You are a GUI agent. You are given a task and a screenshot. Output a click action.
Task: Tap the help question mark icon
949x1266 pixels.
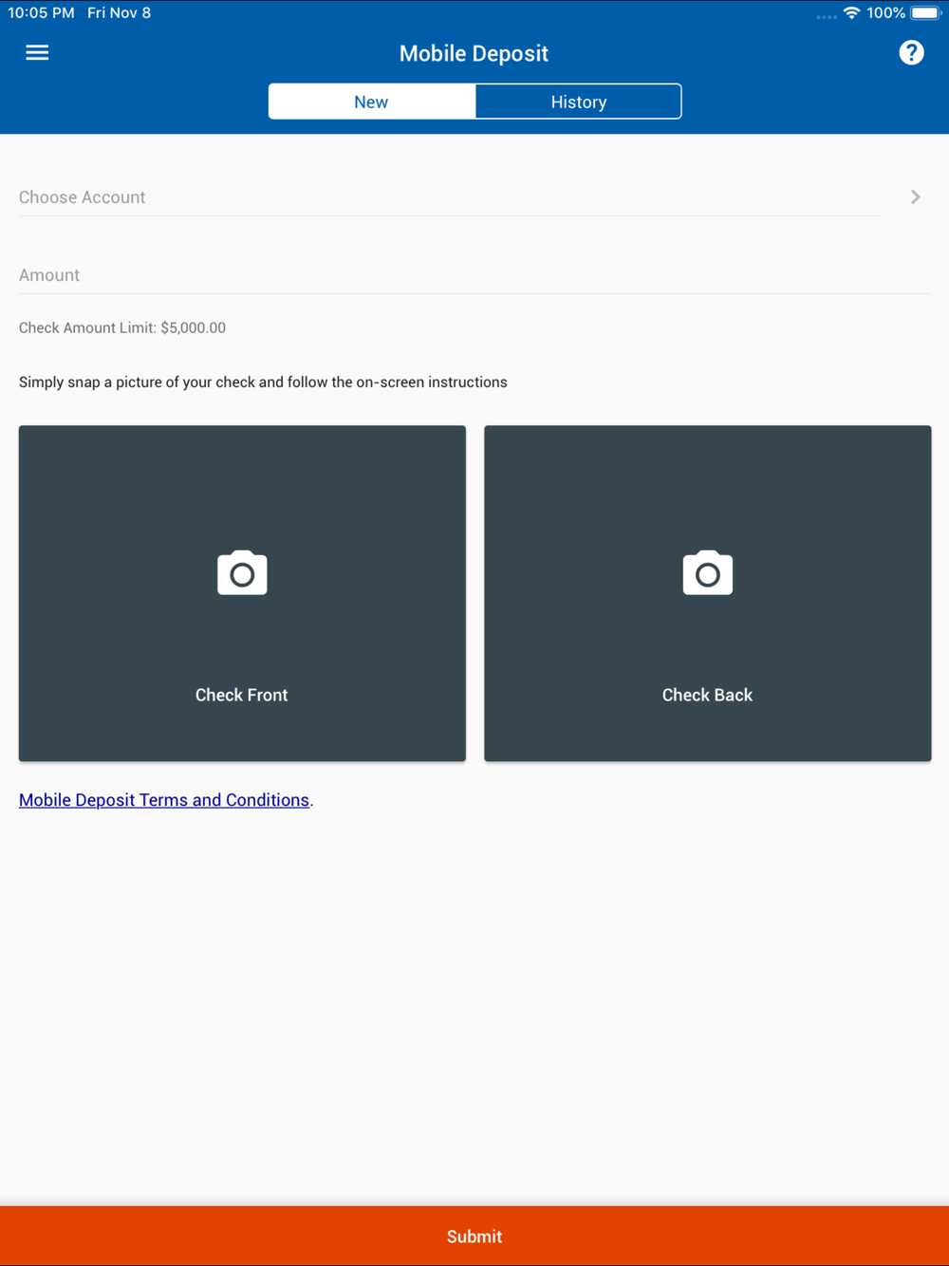(911, 53)
